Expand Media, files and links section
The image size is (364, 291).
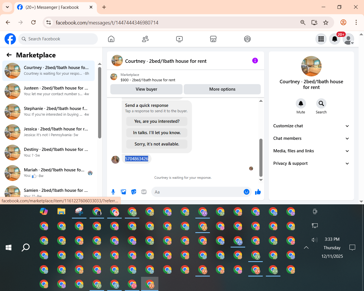311,151
